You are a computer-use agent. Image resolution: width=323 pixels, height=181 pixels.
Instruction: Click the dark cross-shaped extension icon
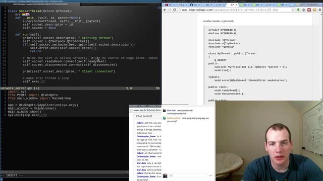point(304,10)
